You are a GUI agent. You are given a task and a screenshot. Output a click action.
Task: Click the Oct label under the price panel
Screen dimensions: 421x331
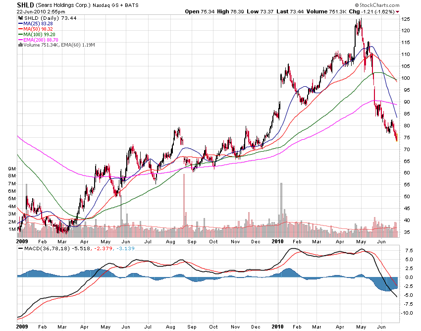pyautogui.click(x=213, y=241)
